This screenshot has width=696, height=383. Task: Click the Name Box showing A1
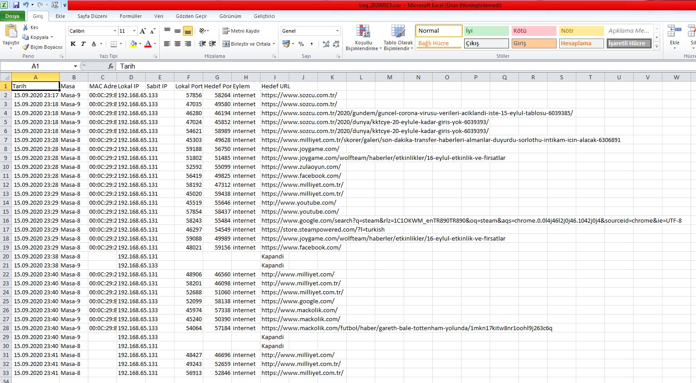coord(35,66)
